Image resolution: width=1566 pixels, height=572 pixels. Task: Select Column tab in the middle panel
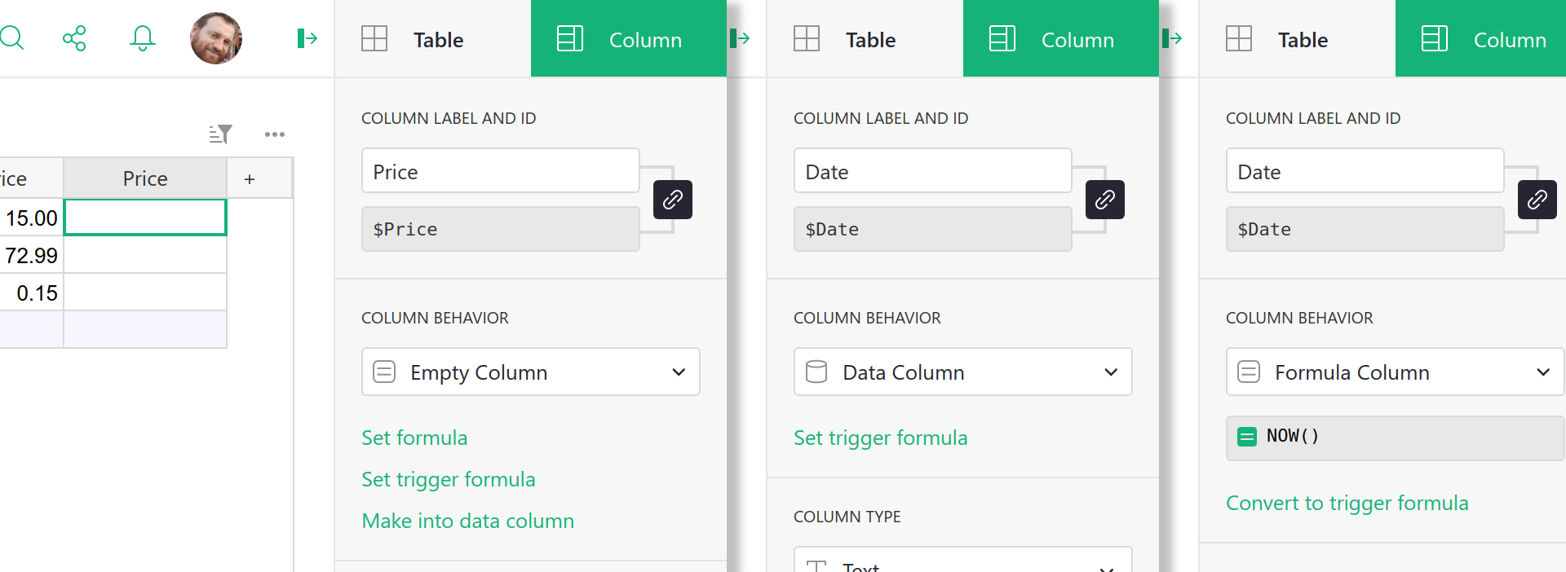click(x=1060, y=39)
